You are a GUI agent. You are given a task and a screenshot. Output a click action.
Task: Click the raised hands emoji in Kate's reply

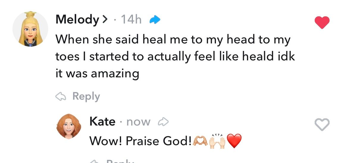tap(217, 141)
